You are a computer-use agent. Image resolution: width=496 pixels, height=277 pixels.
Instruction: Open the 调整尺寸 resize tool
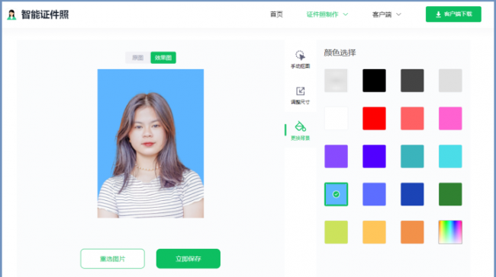300,95
